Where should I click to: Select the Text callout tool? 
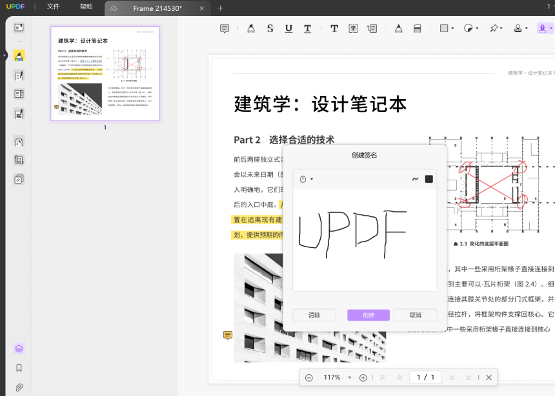click(372, 28)
